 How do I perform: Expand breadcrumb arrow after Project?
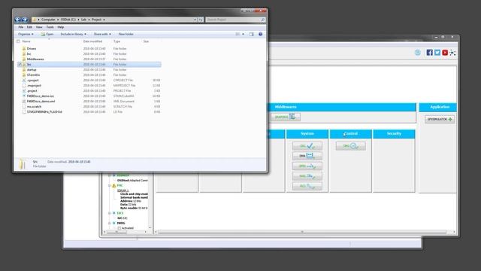104,20
